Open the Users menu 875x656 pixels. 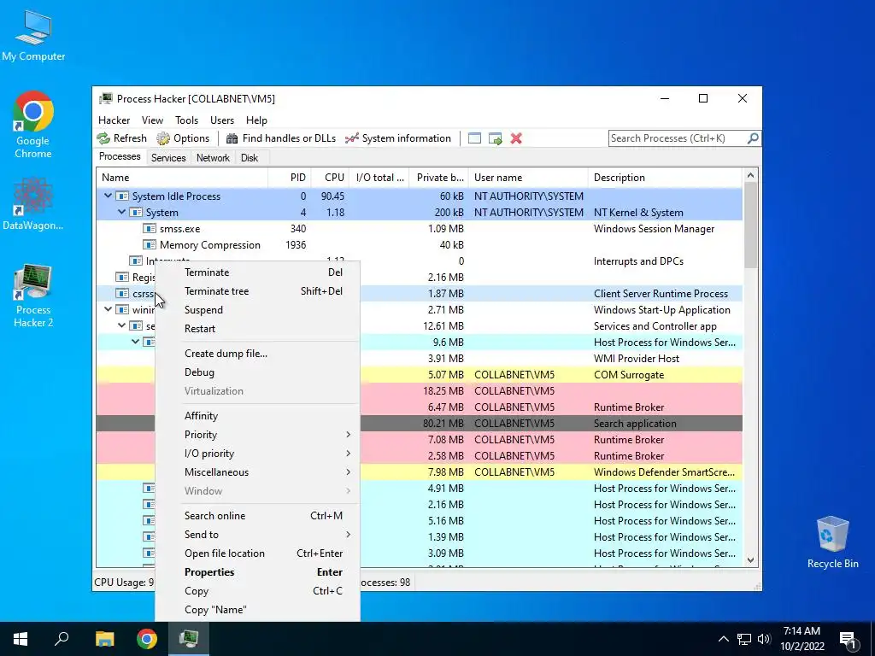(222, 120)
